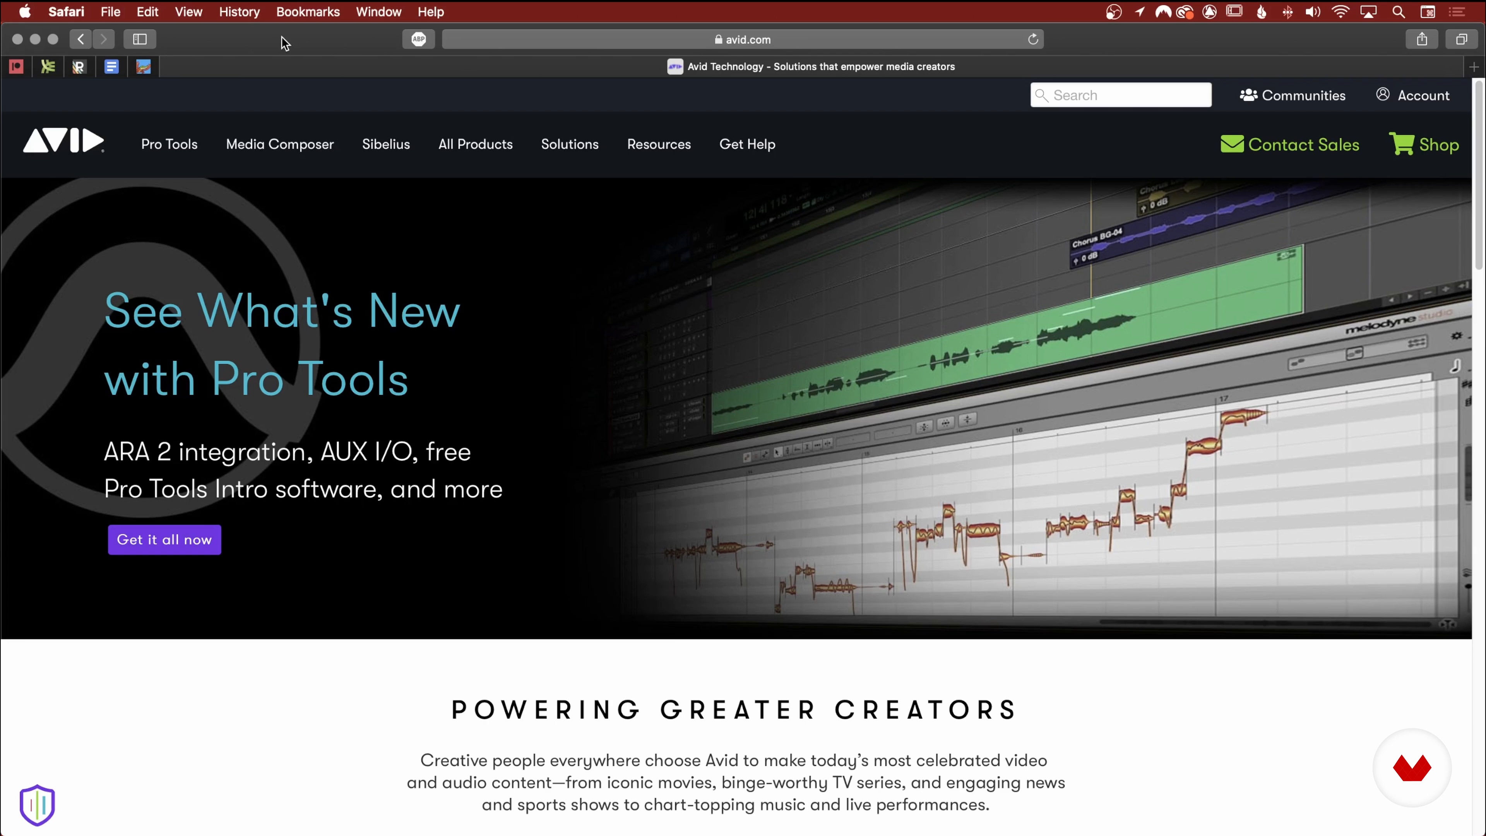The height and width of the screenshot is (836, 1486).
Task: Open the Edit menu
Action: (x=148, y=12)
